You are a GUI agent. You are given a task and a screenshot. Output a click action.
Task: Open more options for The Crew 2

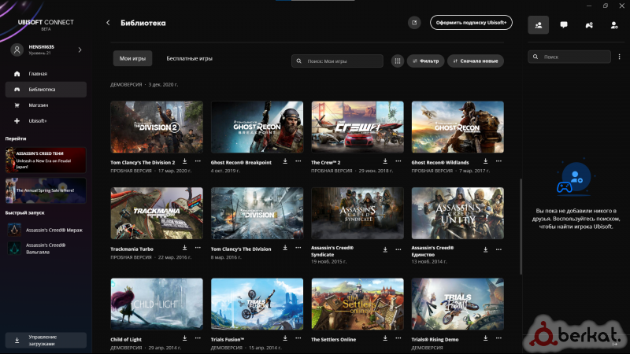coord(398,161)
